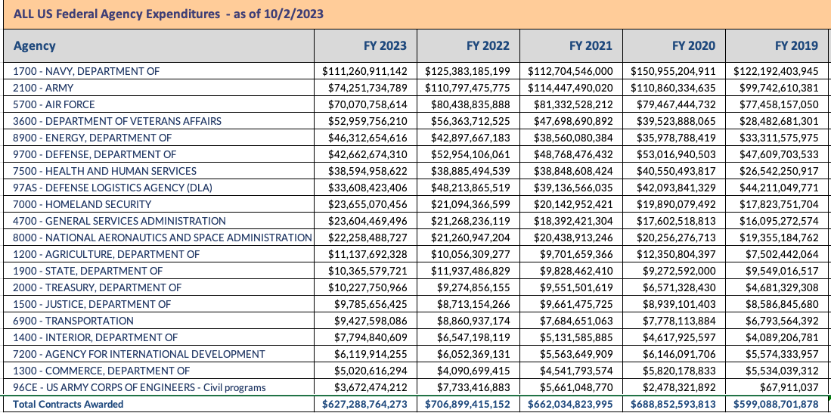Screen dimensions: 831x413
Task: Click the '2100 - ARMY' row label
Action: [x=43, y=88]
